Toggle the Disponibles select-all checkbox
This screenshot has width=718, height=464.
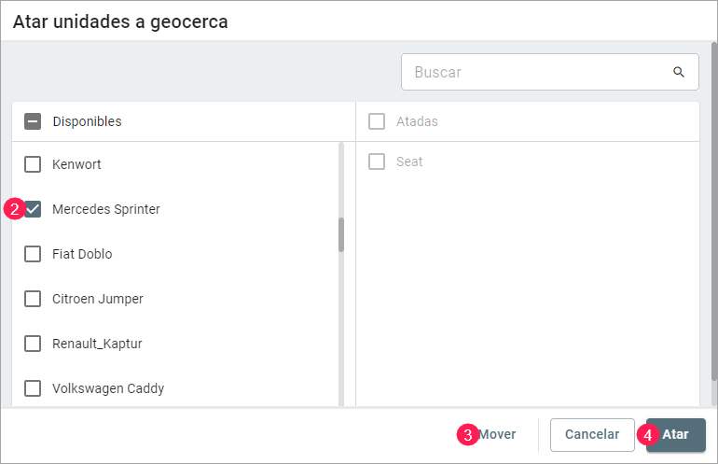click(33, 121)
